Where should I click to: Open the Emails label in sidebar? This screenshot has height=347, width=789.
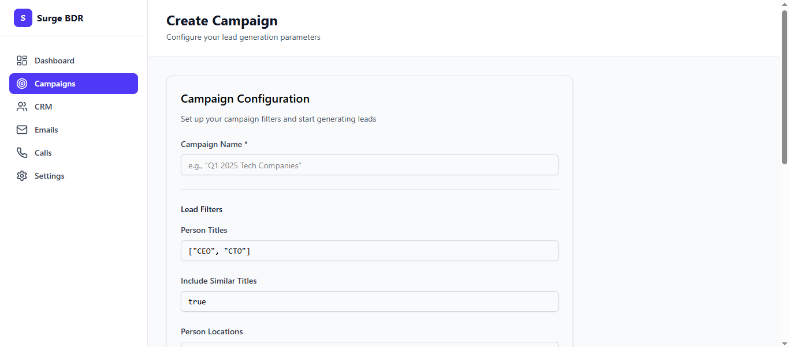point(46,130)
